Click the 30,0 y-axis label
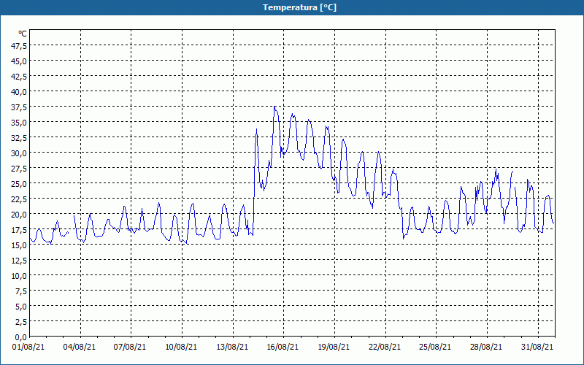 [x=20, y=153]
